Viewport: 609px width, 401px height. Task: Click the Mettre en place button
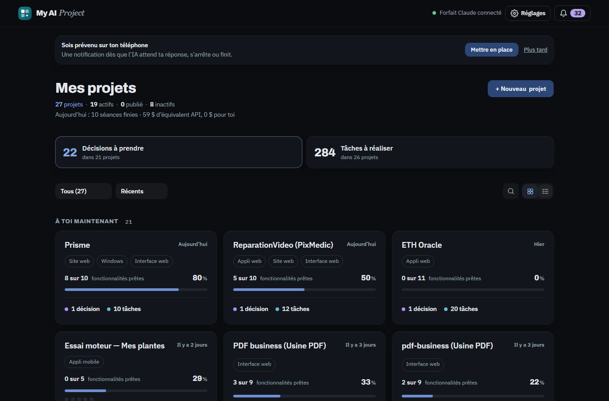(492, 49)
